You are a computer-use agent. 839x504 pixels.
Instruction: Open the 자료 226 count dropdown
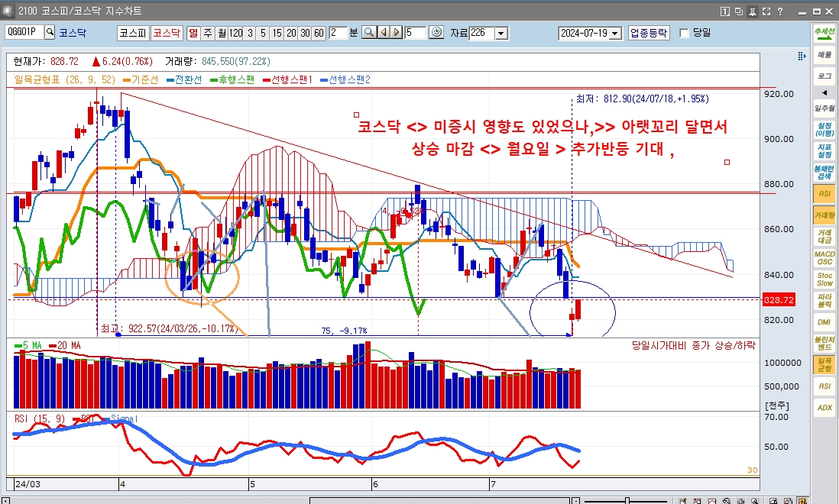500,34
